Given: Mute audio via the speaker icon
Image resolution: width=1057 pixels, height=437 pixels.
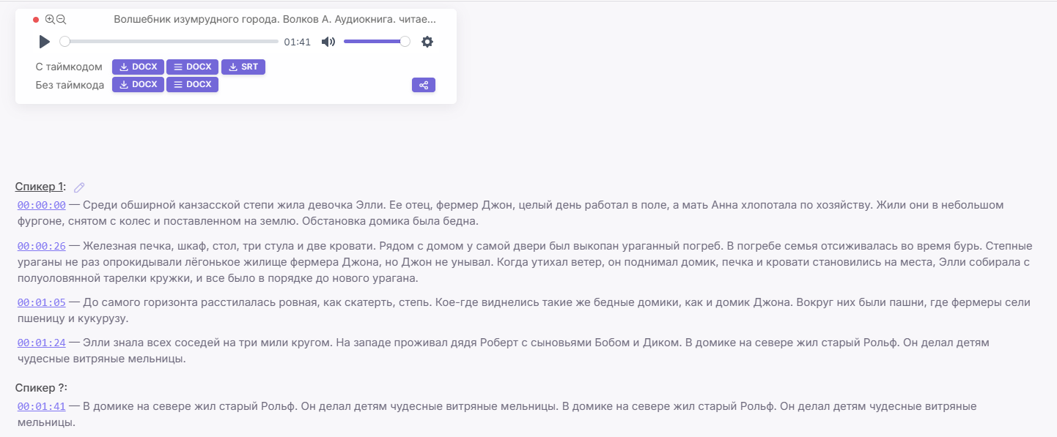Looking at the screenshot, I should point(328,42).
